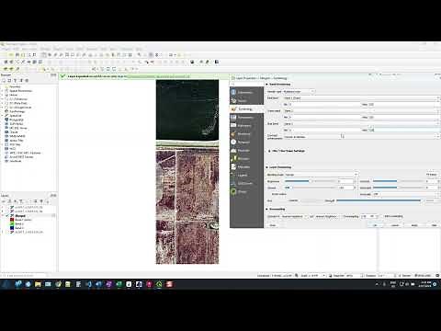Click Add Group icon in Layers panel
441x331 pixels.
[9, 201]
